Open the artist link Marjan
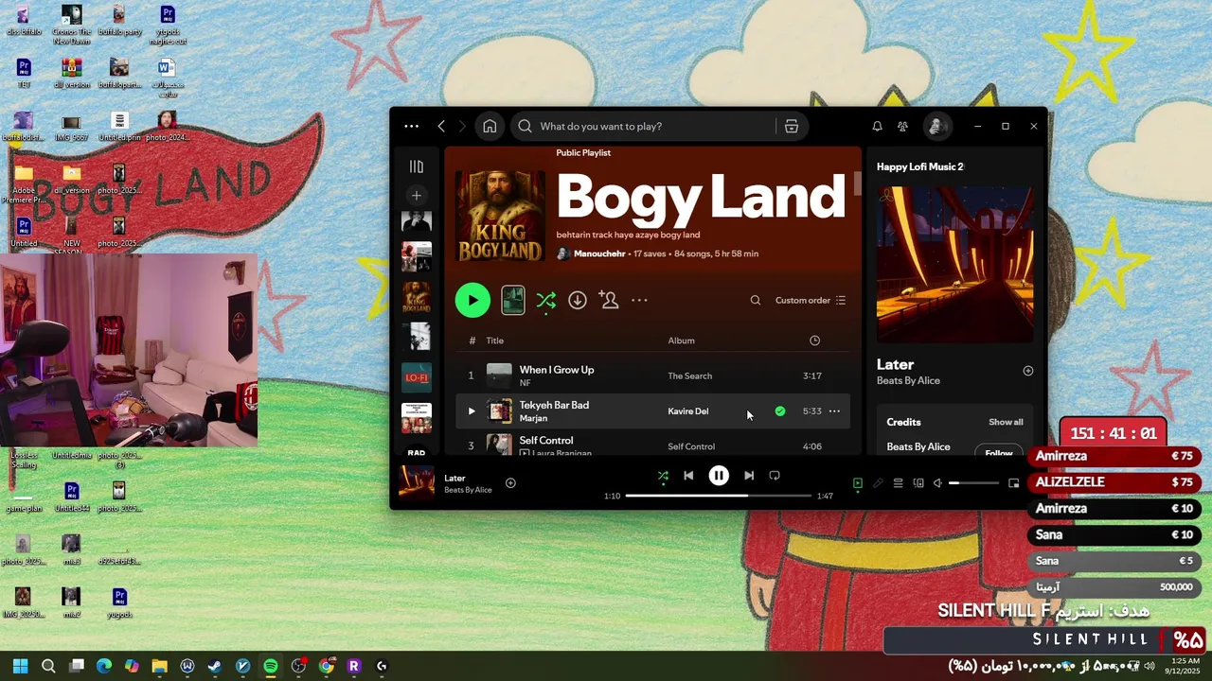This screenshot has width=1212, height=681. [534, 418]
